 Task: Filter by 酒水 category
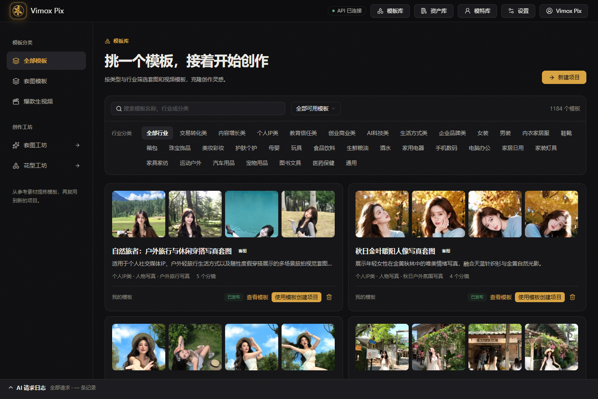(385, 148)
